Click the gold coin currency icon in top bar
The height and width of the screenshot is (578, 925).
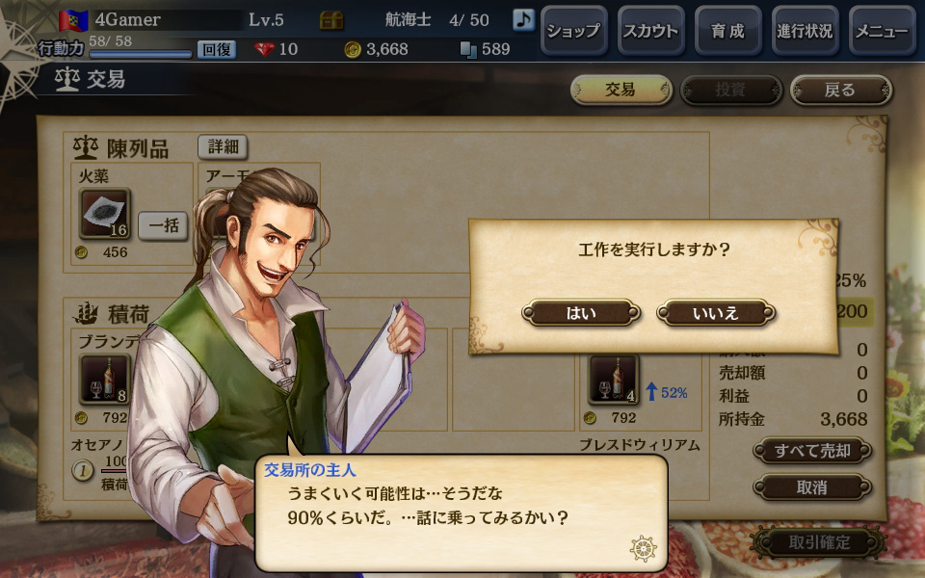(353, 49)
